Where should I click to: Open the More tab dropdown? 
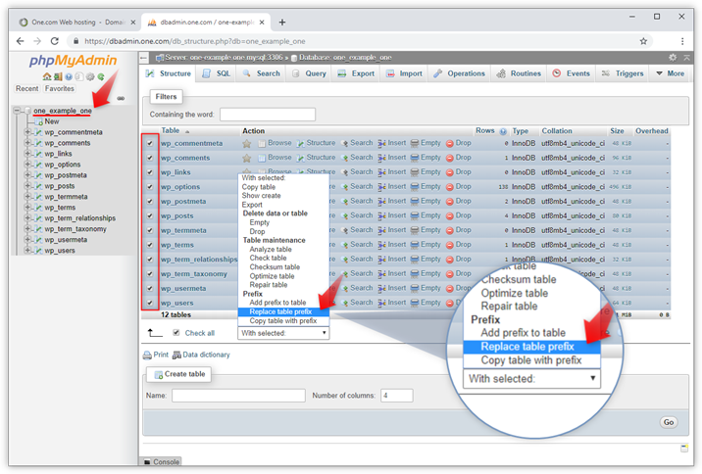670,73
